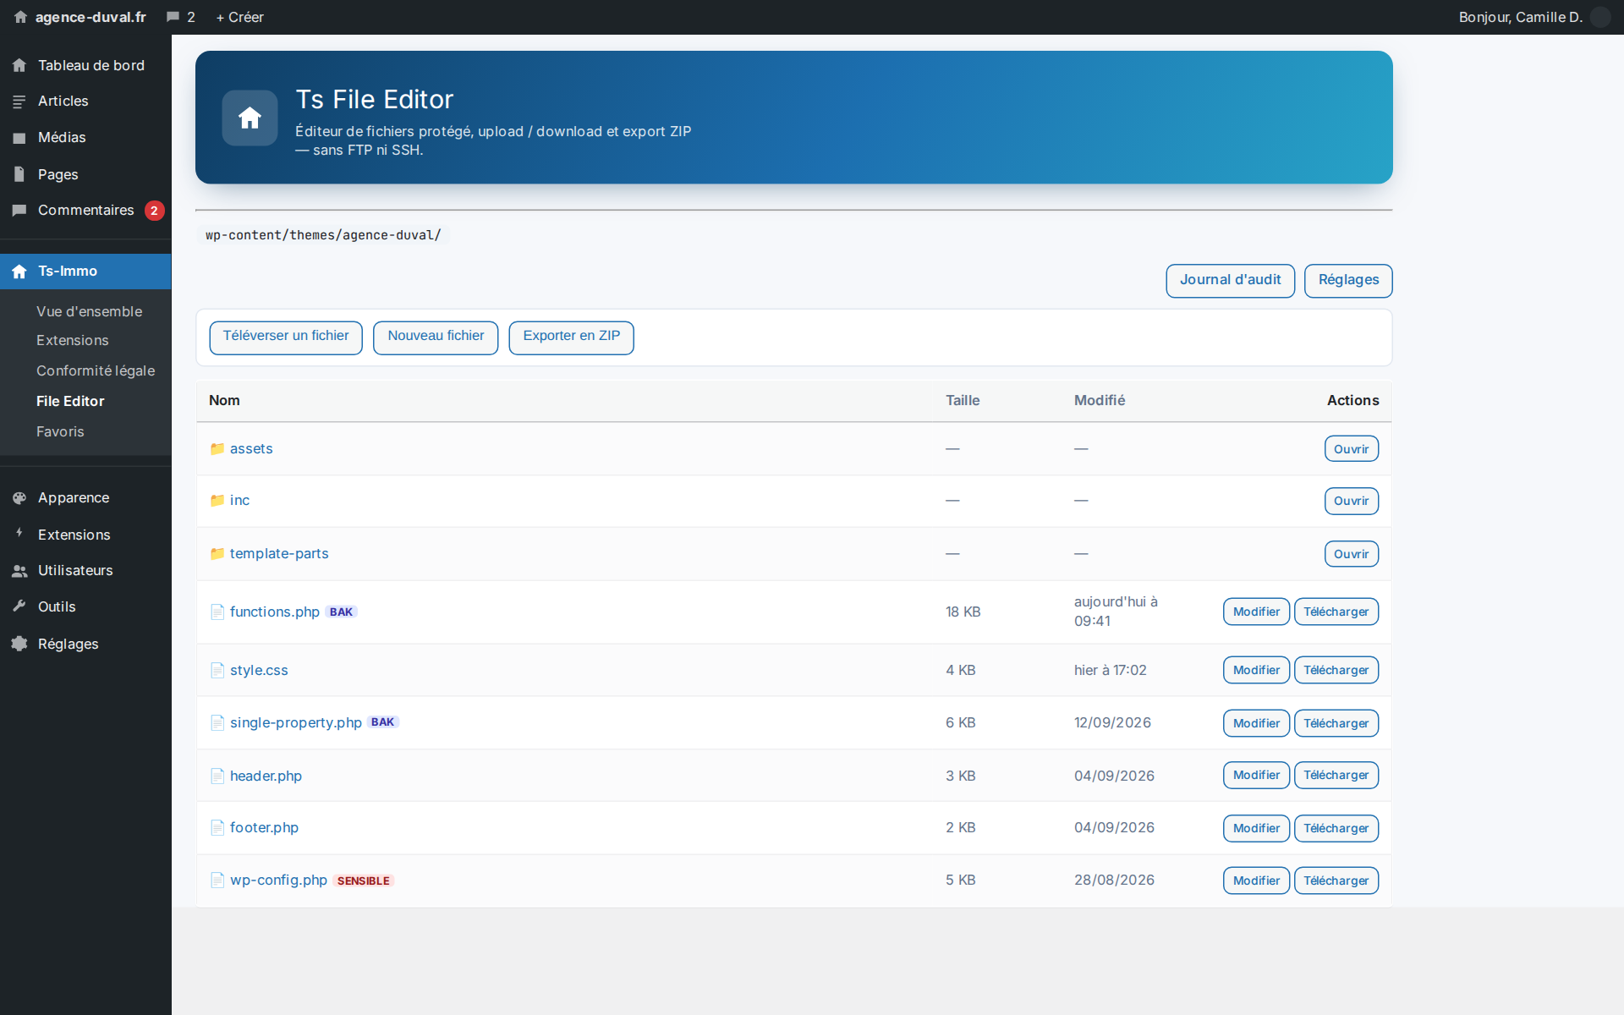Open Articles in the sidebar

point(85,101)
